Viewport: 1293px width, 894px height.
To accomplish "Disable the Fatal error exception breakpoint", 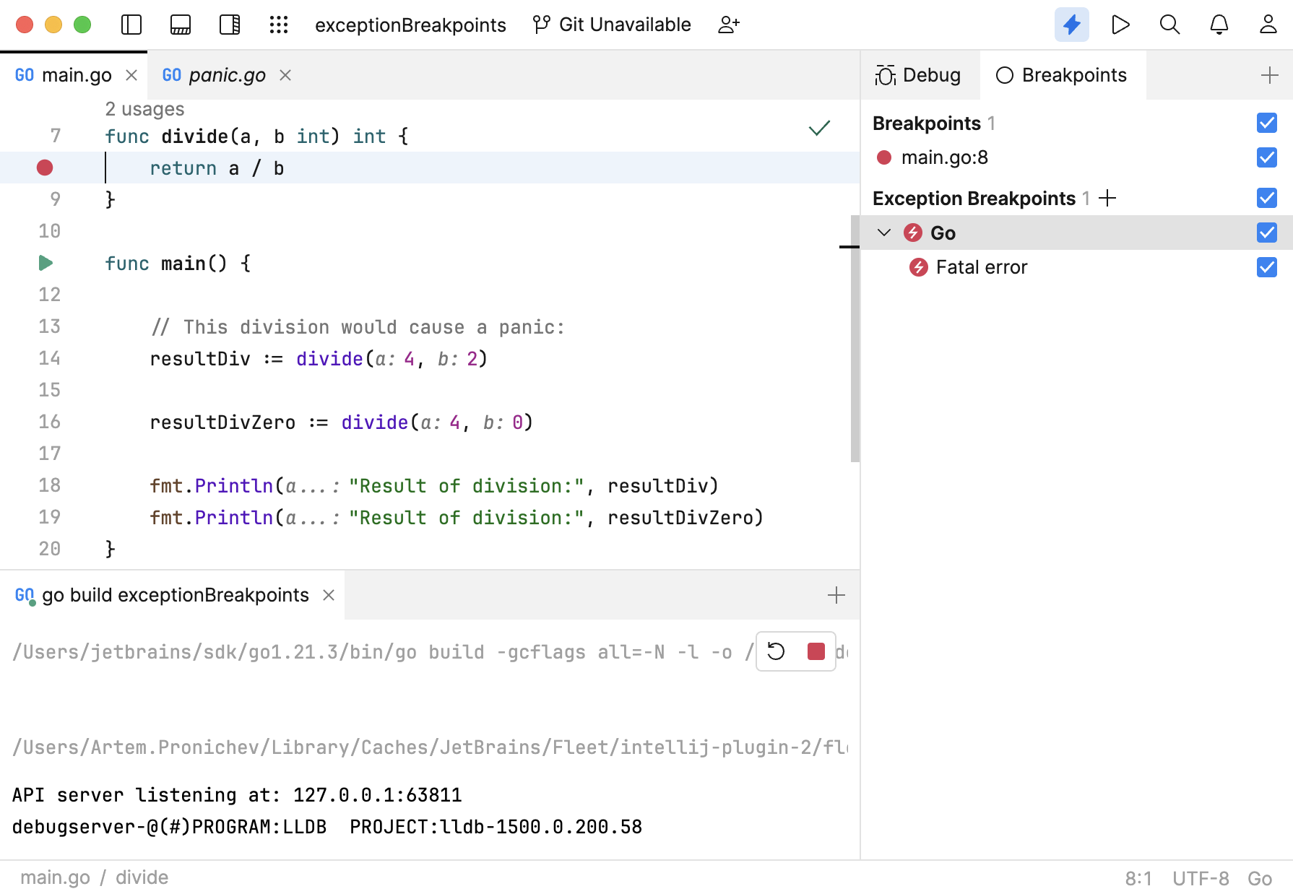I will [1266, 267].
